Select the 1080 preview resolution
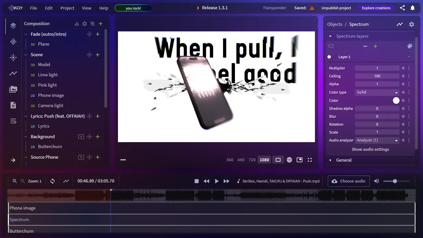This screenshot has height=238, width=423. point(264,160)
